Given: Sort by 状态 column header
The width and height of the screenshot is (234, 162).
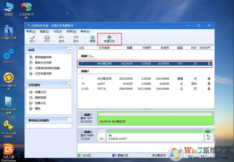Looking at the screenshot, I should [191, 48].
